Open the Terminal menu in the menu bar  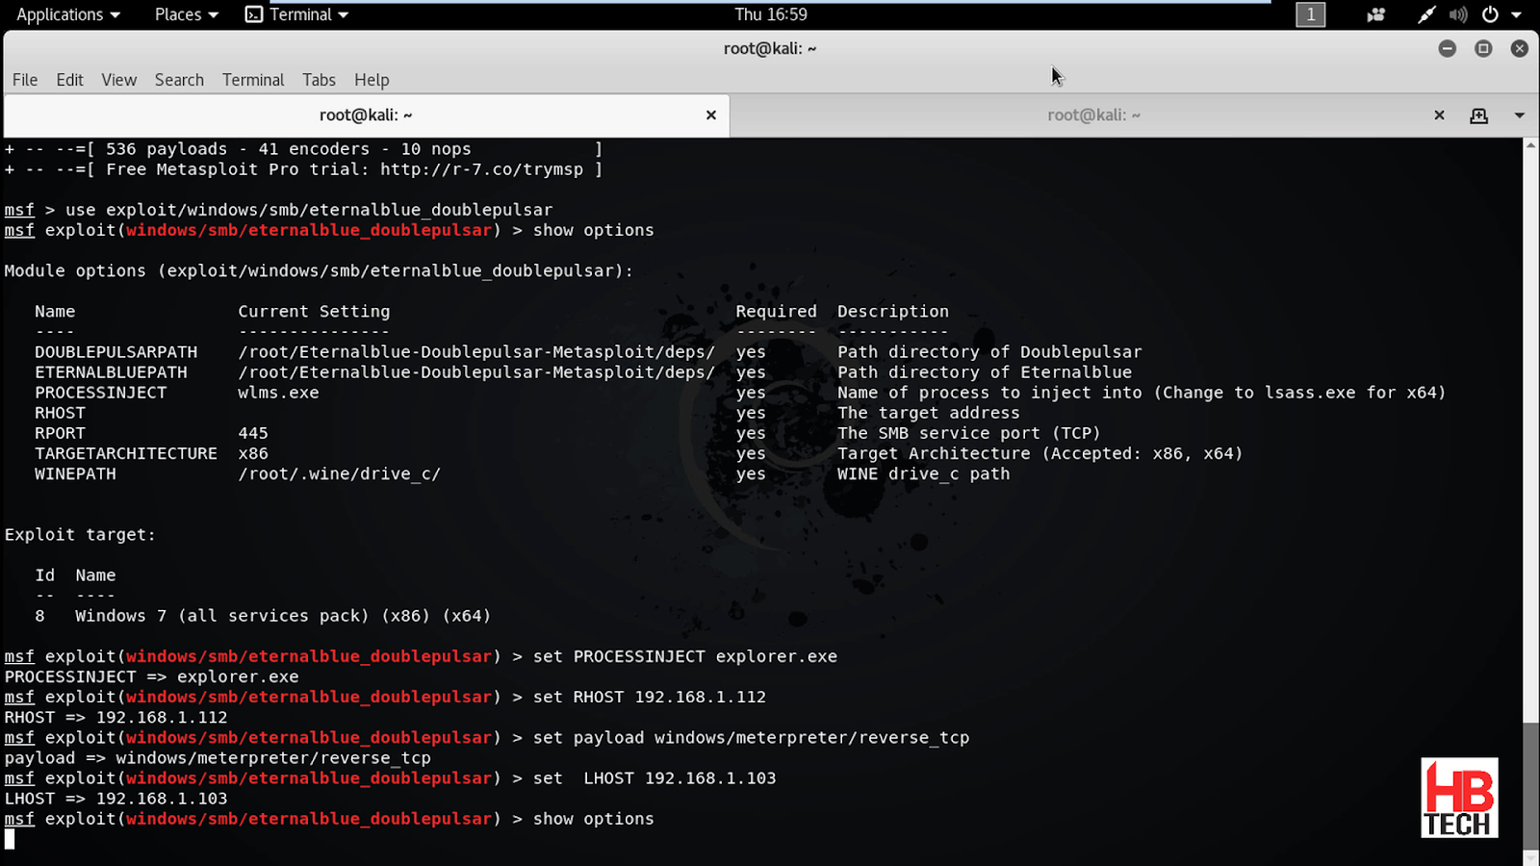point(253,80)
